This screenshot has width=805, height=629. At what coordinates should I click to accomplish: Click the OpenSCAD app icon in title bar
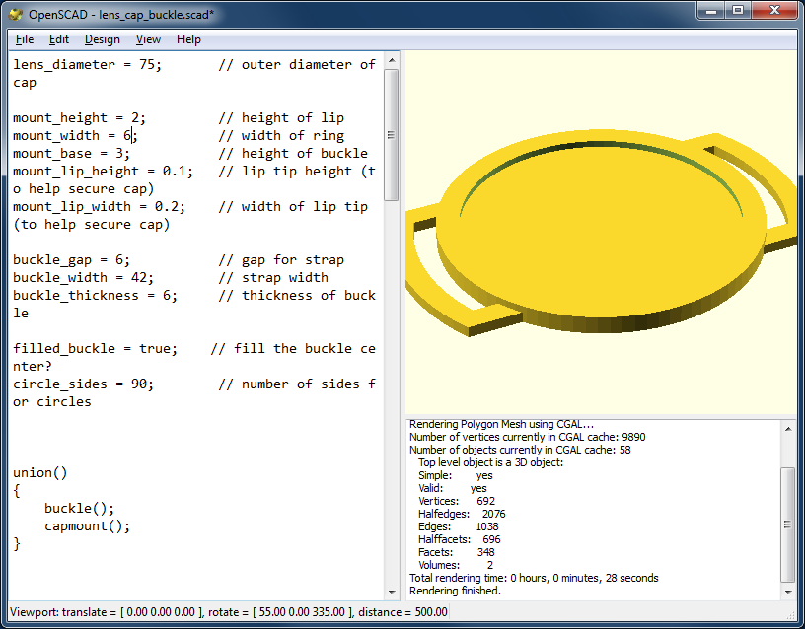(x=16, y=14)
